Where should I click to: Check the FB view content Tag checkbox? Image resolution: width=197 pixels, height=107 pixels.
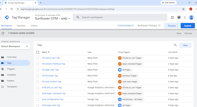coord(38,82)
